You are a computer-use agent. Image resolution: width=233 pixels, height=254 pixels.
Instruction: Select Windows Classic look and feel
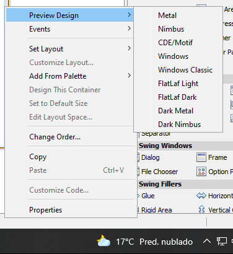[x=178, y=70]
